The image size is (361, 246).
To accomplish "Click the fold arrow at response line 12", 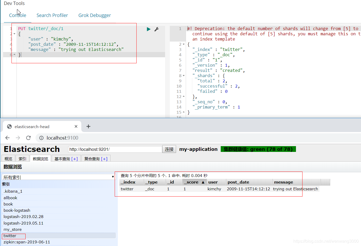I will 184,96.
